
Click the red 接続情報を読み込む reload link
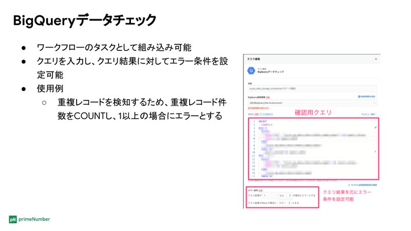point(258,108)
